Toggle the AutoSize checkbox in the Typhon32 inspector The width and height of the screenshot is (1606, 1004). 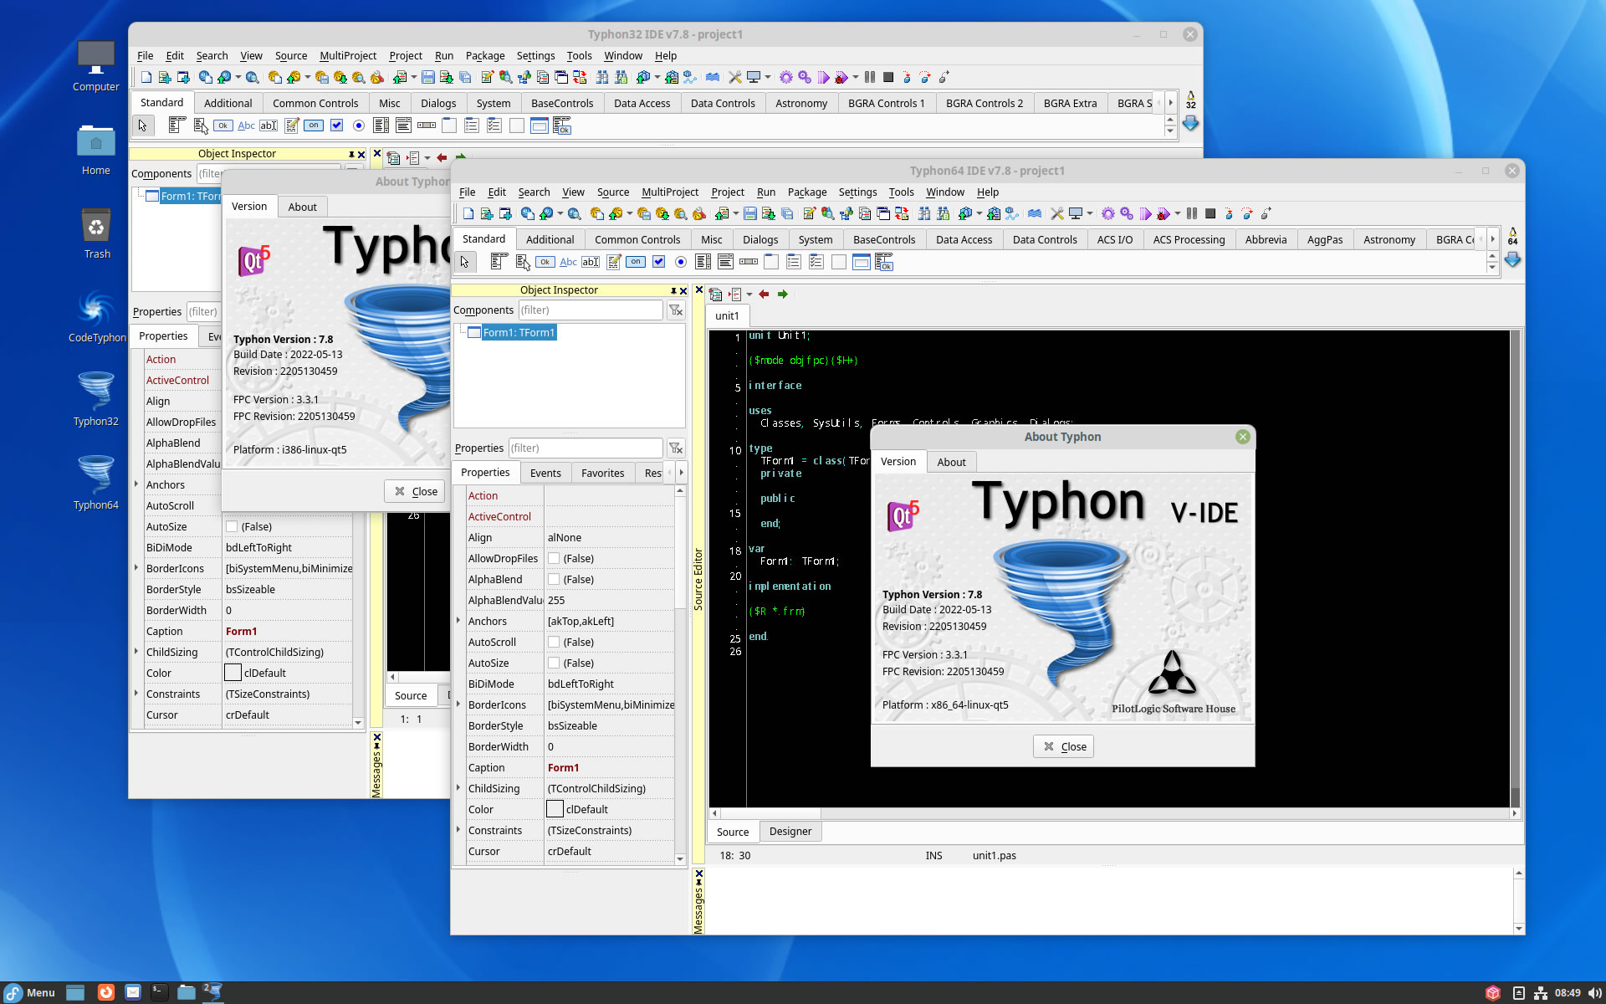tap(232, 527)
